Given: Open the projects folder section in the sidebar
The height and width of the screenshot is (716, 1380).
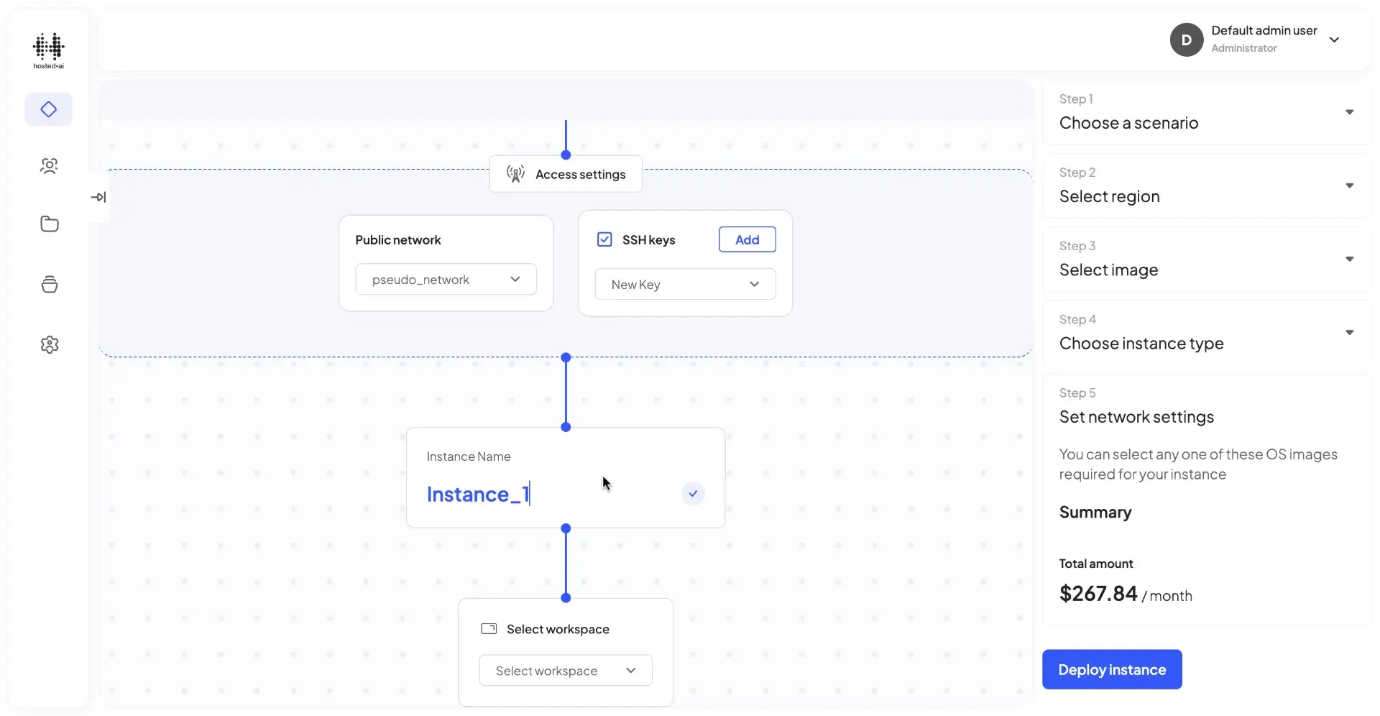Looking at the screenshot, I should 48,224.
